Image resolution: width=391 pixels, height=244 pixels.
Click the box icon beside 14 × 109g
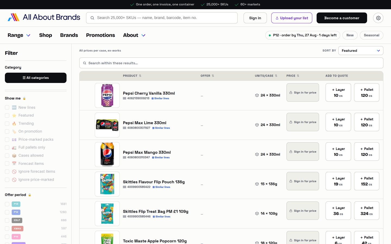click(x=257, y=214)
